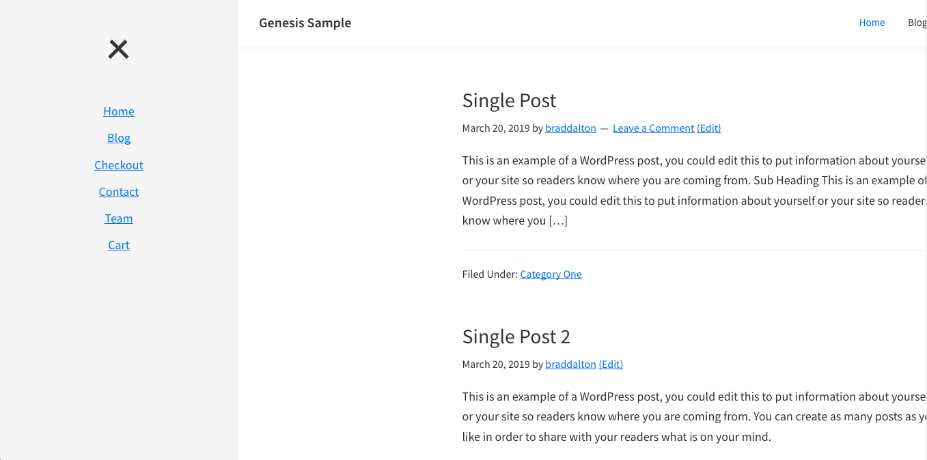The image size is (927, 460).
Task: Click the braddalton author link under Single Post
Action: [x=570, y=128]
